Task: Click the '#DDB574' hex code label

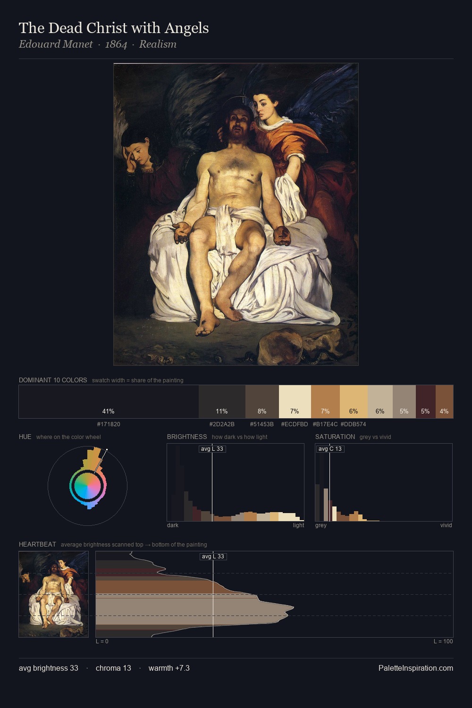Action: (353, 424)
